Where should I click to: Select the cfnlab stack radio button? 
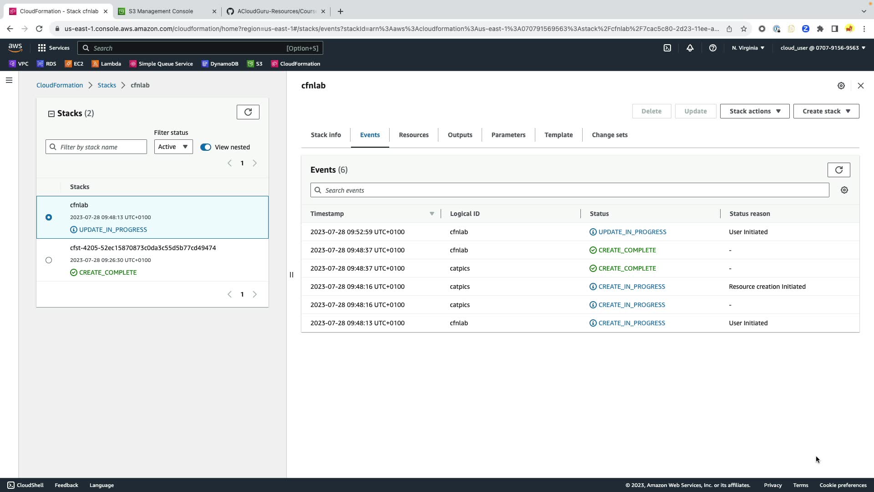pyautogui.click(x=49, y=217)
